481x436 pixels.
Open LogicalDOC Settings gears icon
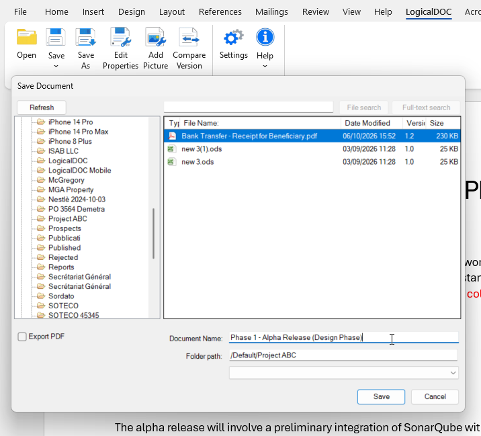233,38
